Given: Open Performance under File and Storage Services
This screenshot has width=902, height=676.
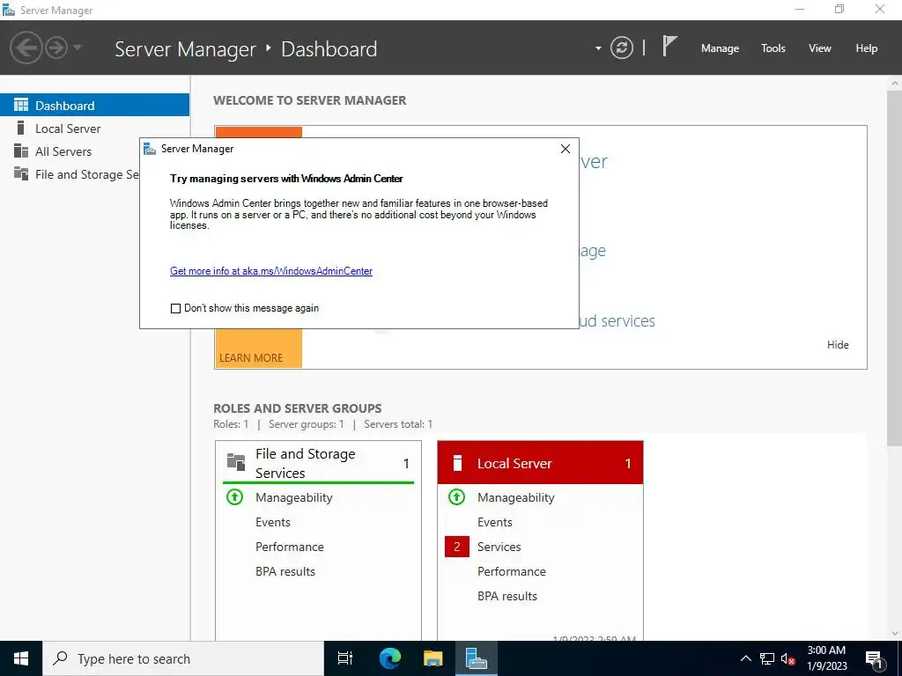Looking at the screenshot, I should [x=289, y=547].
